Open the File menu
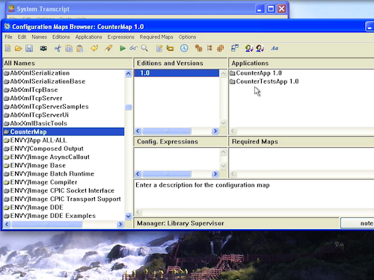Image resolution: width=374 pixels, height=280 pixels. coord(8,37)
